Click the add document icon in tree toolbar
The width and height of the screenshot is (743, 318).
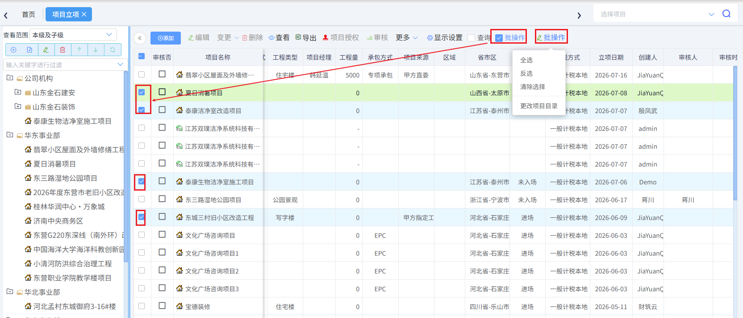click(x=29, y=50)
